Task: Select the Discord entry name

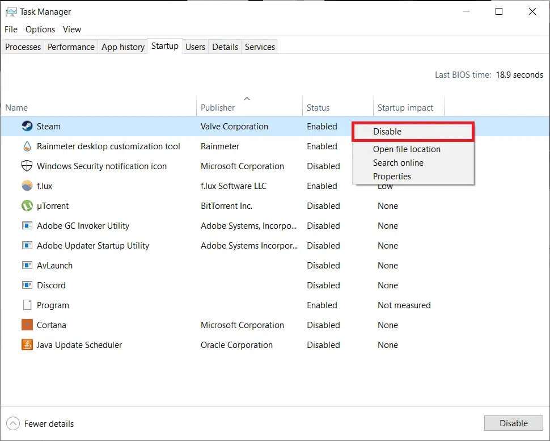Action: 51,285
